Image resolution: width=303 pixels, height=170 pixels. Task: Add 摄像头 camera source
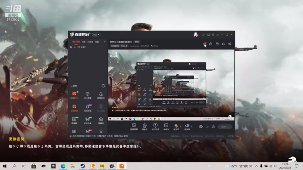pyautogui.click(x=145, y=127)
